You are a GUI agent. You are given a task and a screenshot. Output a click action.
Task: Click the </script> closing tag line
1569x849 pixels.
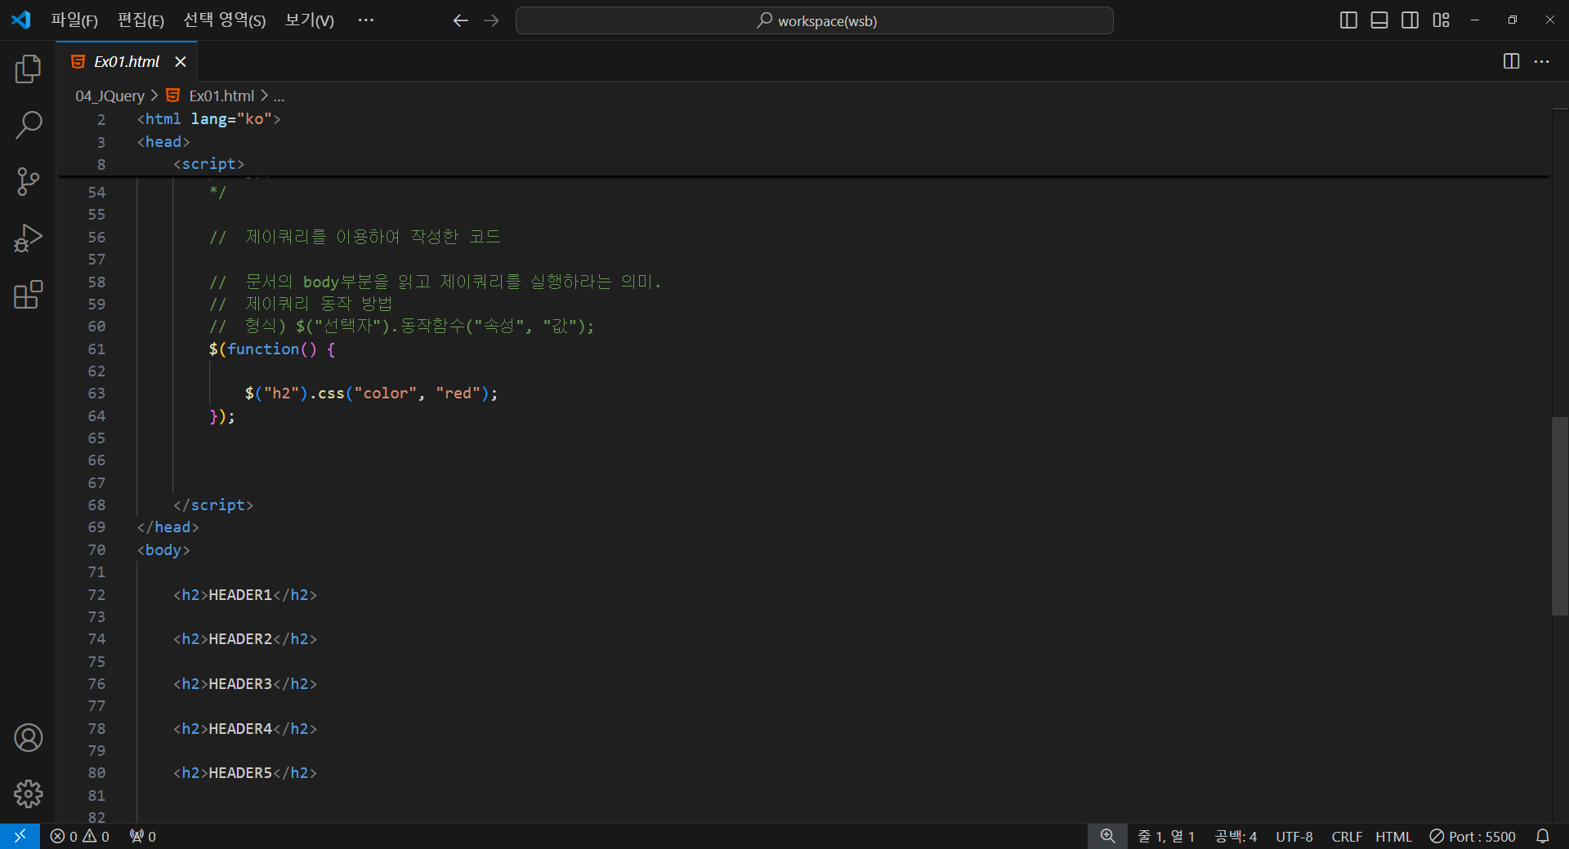[213, 505]
